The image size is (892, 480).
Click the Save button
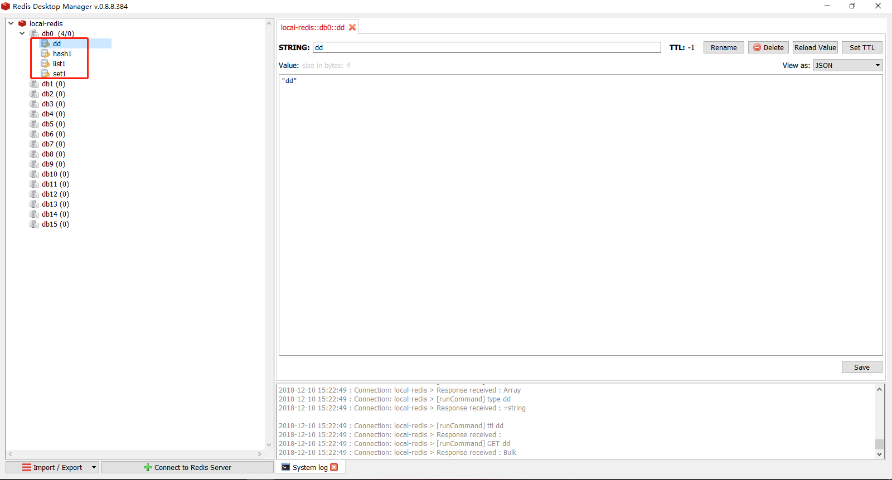click(862, 367)
